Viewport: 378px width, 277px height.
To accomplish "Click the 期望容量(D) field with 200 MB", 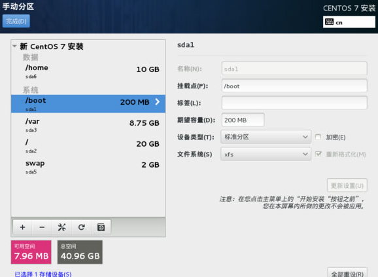I will tap(243, 120).
